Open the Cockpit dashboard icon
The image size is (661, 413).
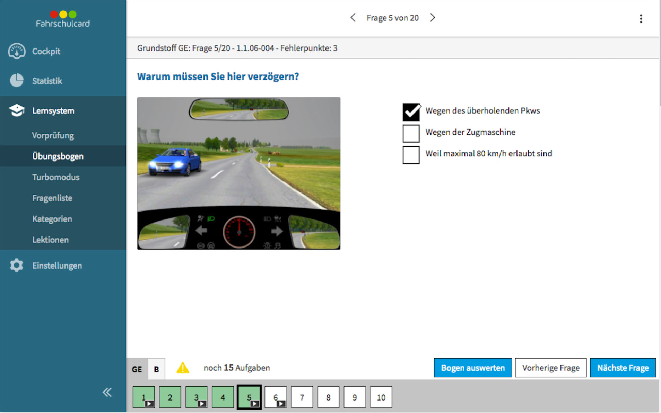(17, 51)
